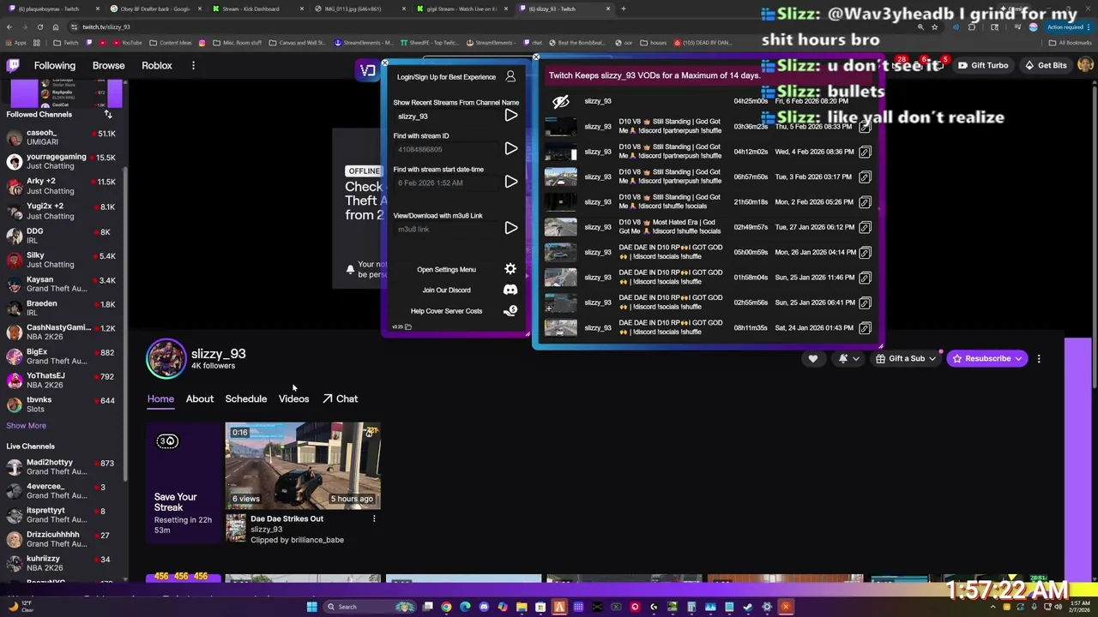1098x617 pixels.
Task: Open the VOD extension icon in header
Action: tap(368, 70)
